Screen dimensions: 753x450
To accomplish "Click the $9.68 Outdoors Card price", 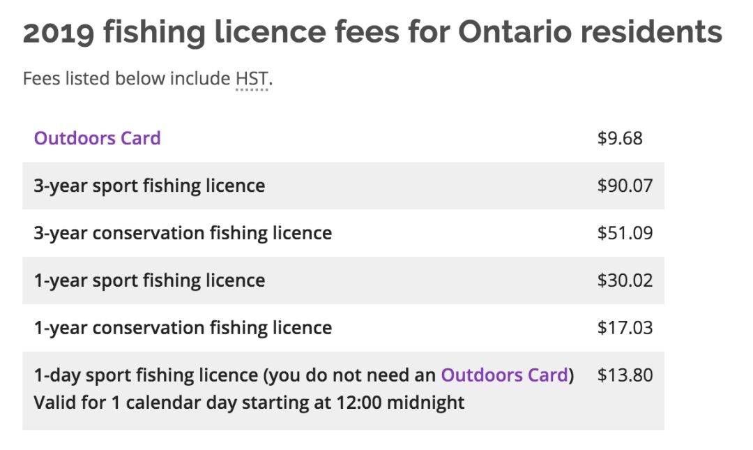I will tap(620, 138).
